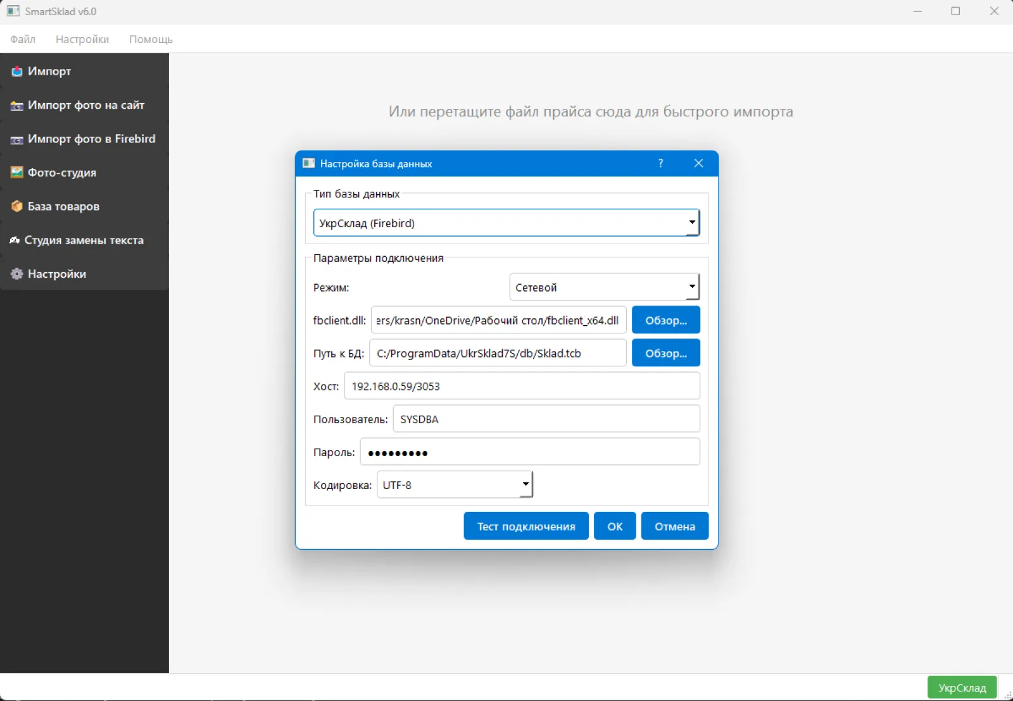Click the Импорт фото на сайт icon
Image resolution: width=1013 pixels, height=701 pixels.
17,106
